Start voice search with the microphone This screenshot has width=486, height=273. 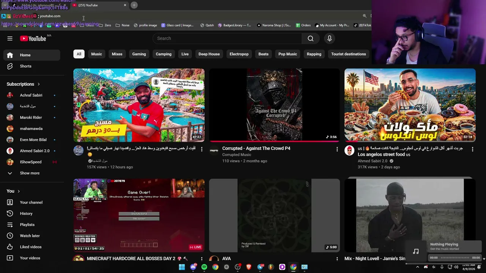point(330,38)
